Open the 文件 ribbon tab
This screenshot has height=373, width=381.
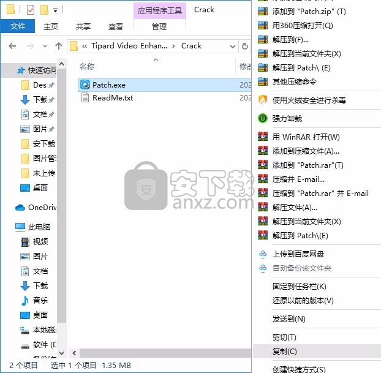coord(18,26)
